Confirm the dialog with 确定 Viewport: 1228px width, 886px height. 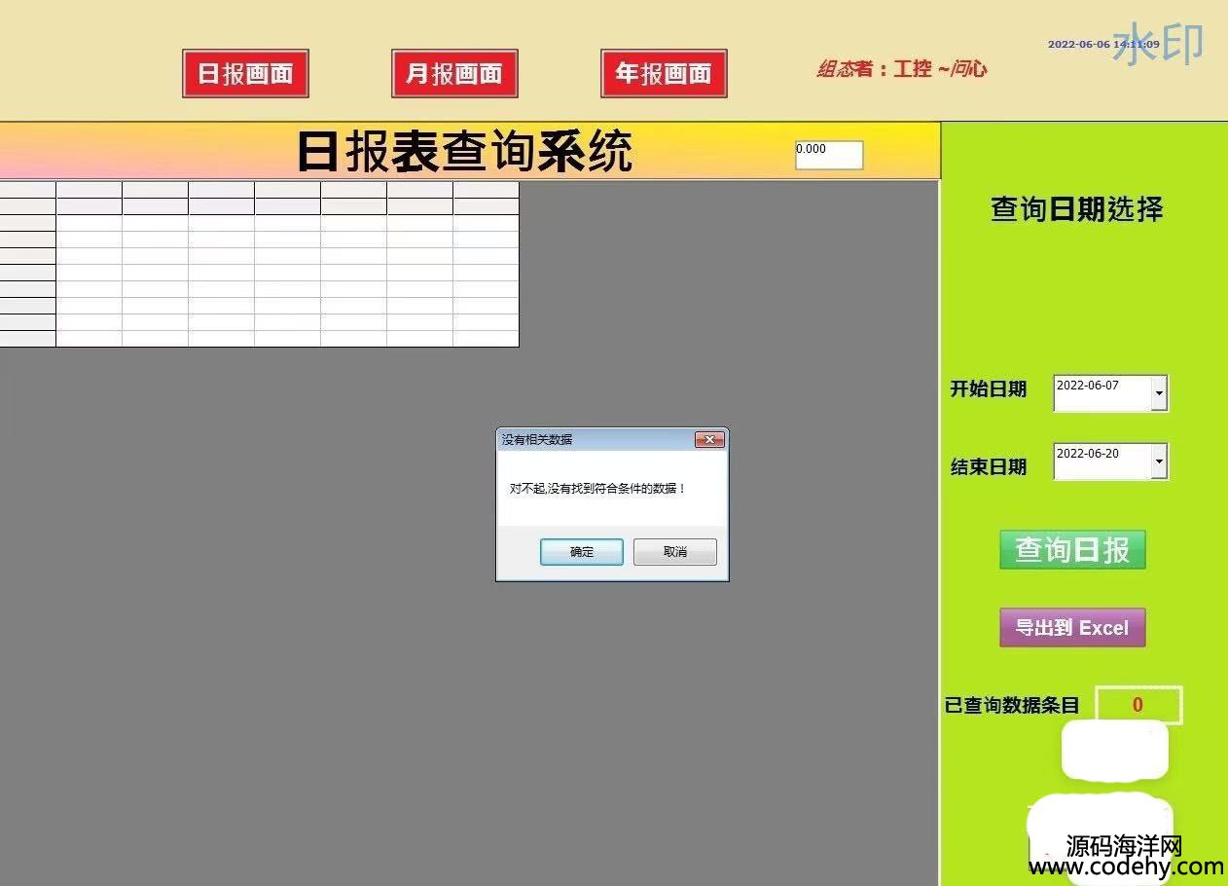581,552
